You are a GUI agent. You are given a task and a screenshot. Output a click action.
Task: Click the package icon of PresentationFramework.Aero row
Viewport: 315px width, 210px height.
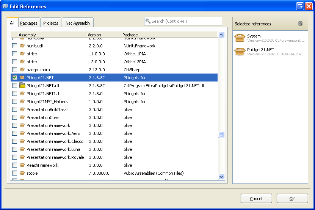(22, 133)
